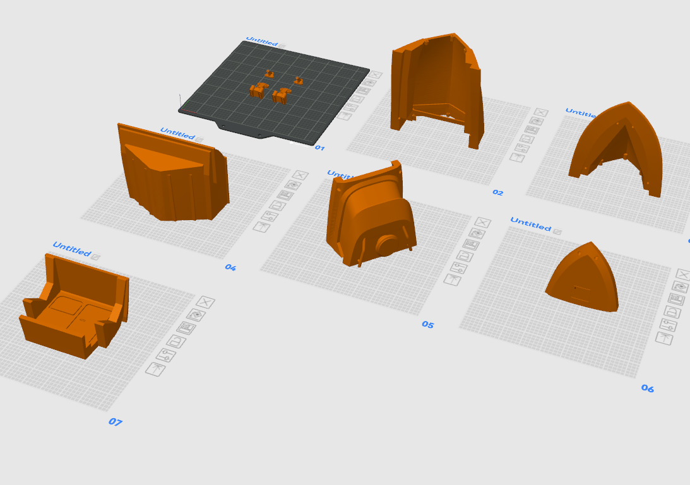Image resolution: width=690 pixels, height=485 pixels.
Task: Click plate number 06 label
Action: pyautogui.click(x=647, y=389)
